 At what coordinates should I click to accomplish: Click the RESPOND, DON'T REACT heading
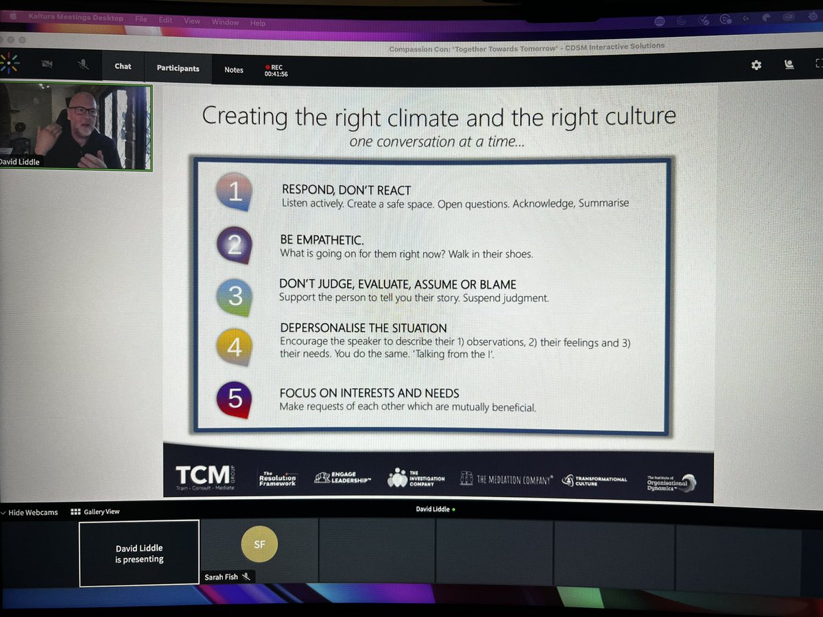click(x=346, y=190)
